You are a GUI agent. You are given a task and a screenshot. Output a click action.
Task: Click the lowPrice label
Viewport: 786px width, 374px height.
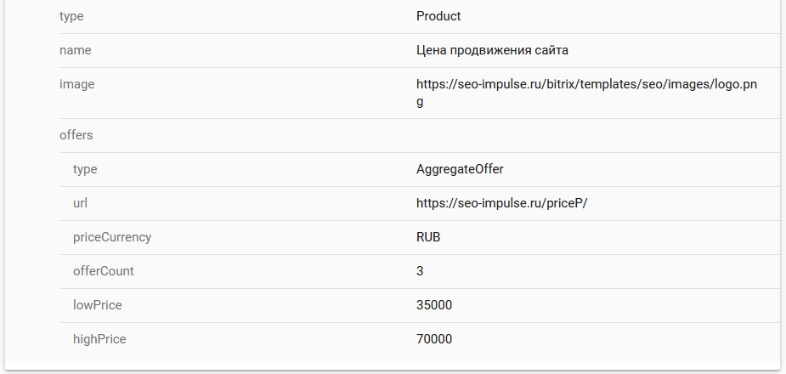click(98, 305)
